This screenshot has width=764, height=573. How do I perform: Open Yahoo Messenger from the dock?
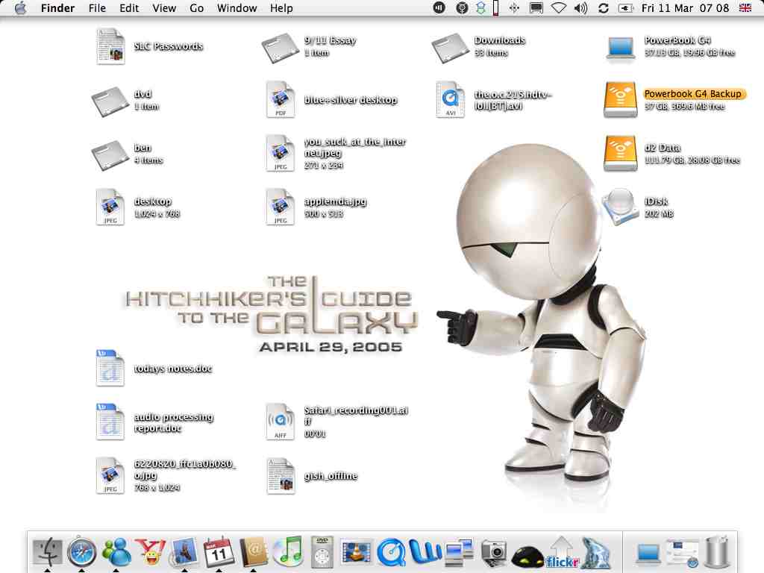151,552
